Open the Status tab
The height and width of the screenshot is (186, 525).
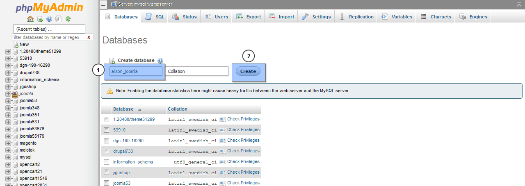185,17
